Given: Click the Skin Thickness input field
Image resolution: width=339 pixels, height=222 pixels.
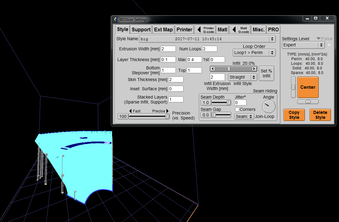Looking at the screenshot, I should 176,80.
